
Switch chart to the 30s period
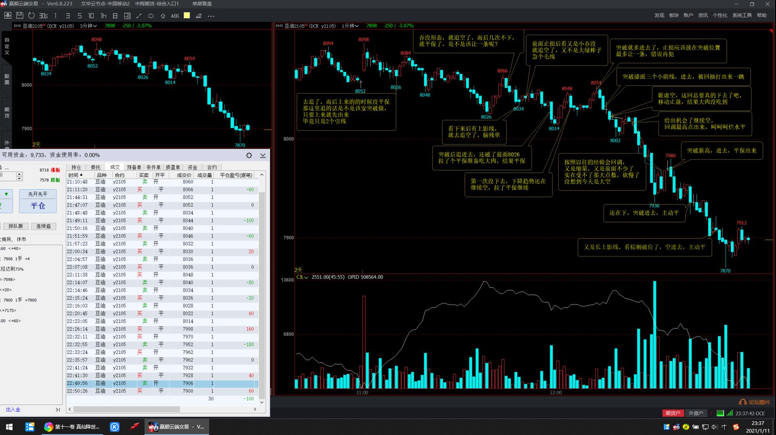click(43, 16)
